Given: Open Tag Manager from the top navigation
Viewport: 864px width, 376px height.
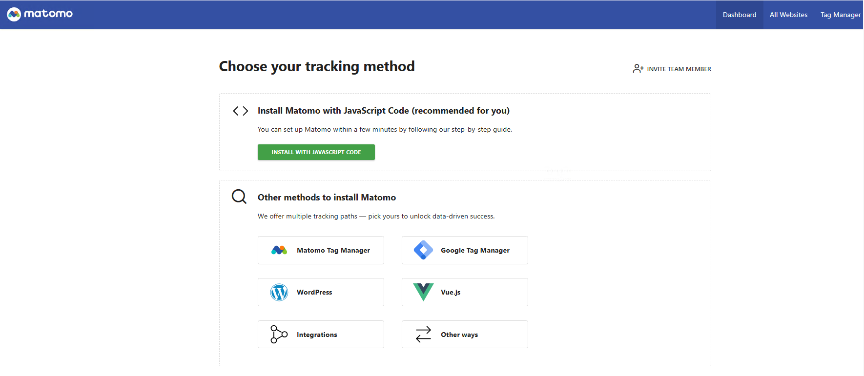Looking at the screenshot, I should pyautogui.click(x=841, y=15).
